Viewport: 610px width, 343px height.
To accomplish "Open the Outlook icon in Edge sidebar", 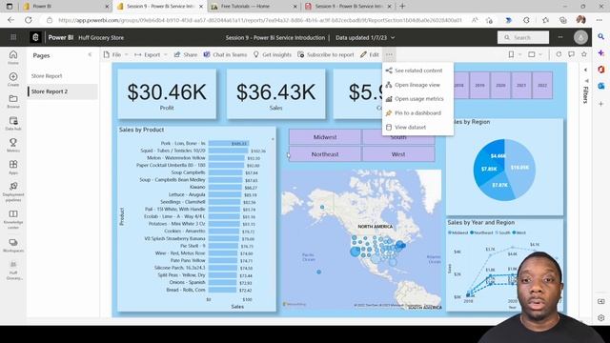I will pos(601,86).
